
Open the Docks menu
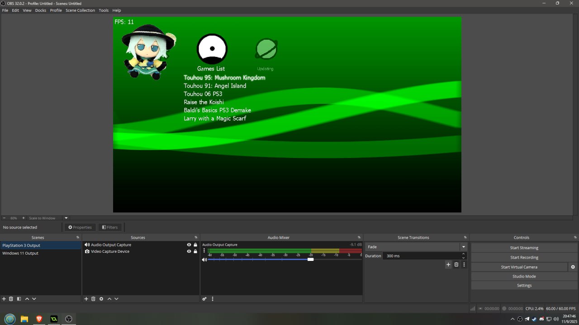tap(41, 10)
